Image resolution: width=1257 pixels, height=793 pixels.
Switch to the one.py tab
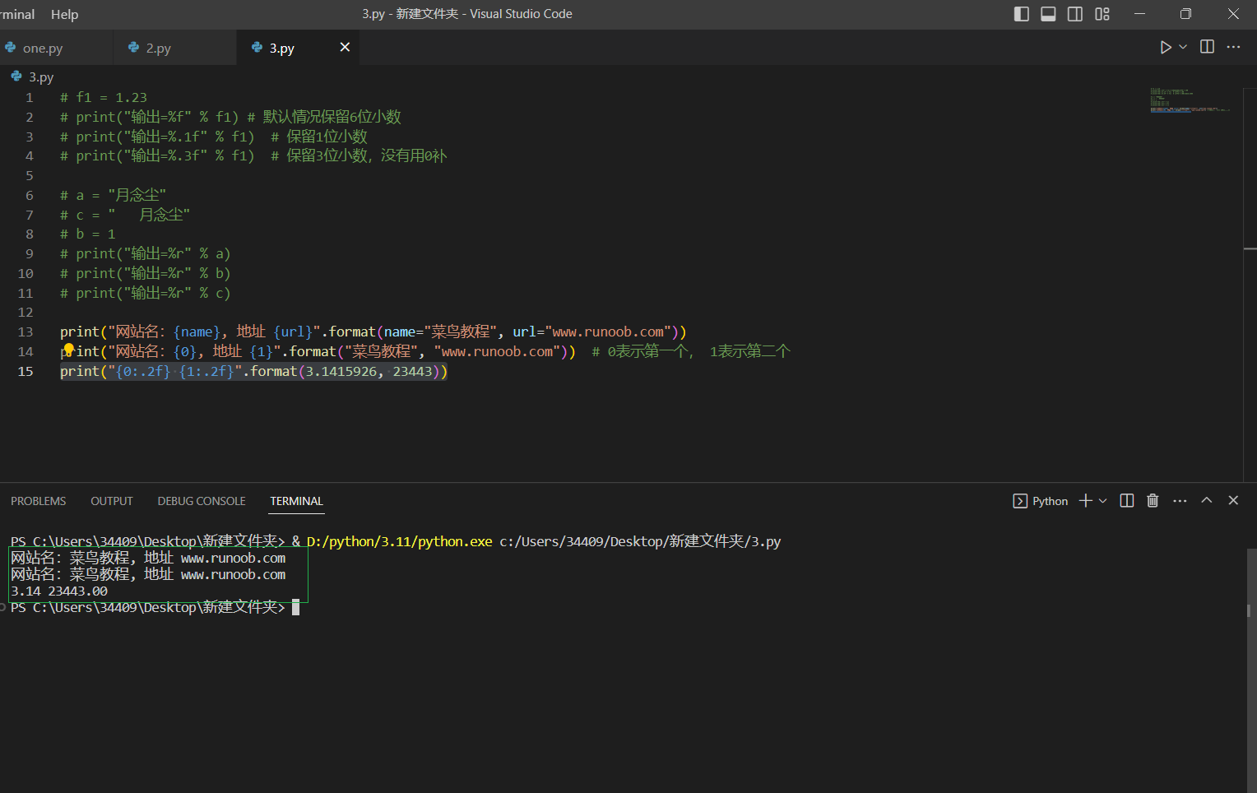coord(43,49)
